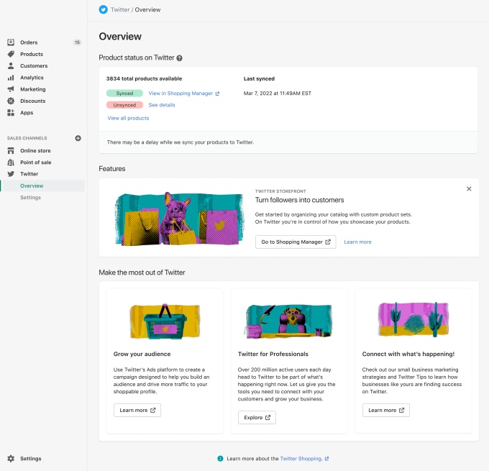Add a sales channel with plus icon
Image resolution: width=489 pixels, height=471 pixels.
click(x=78, y=138)
